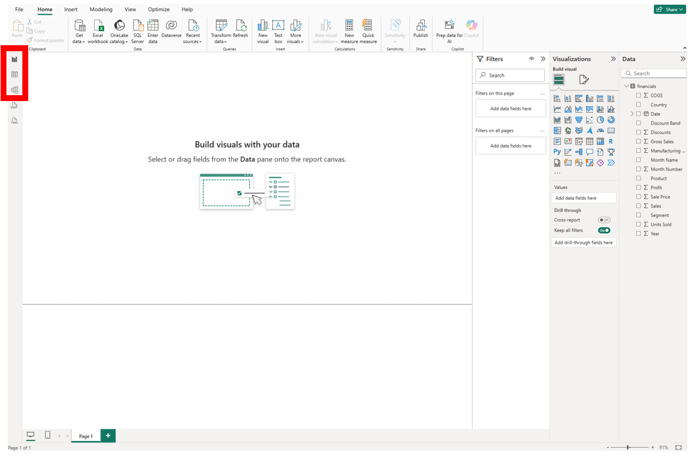
Task: Toggle Cross-report drill through switch
Action: point(604,220)
